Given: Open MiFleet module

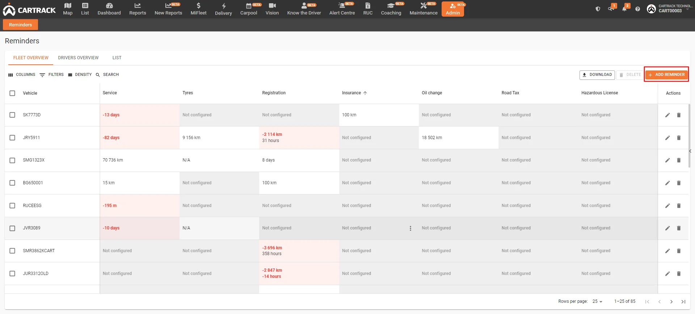Looking at the screenshot, I should pyautogui.click(x=198, y=9).
